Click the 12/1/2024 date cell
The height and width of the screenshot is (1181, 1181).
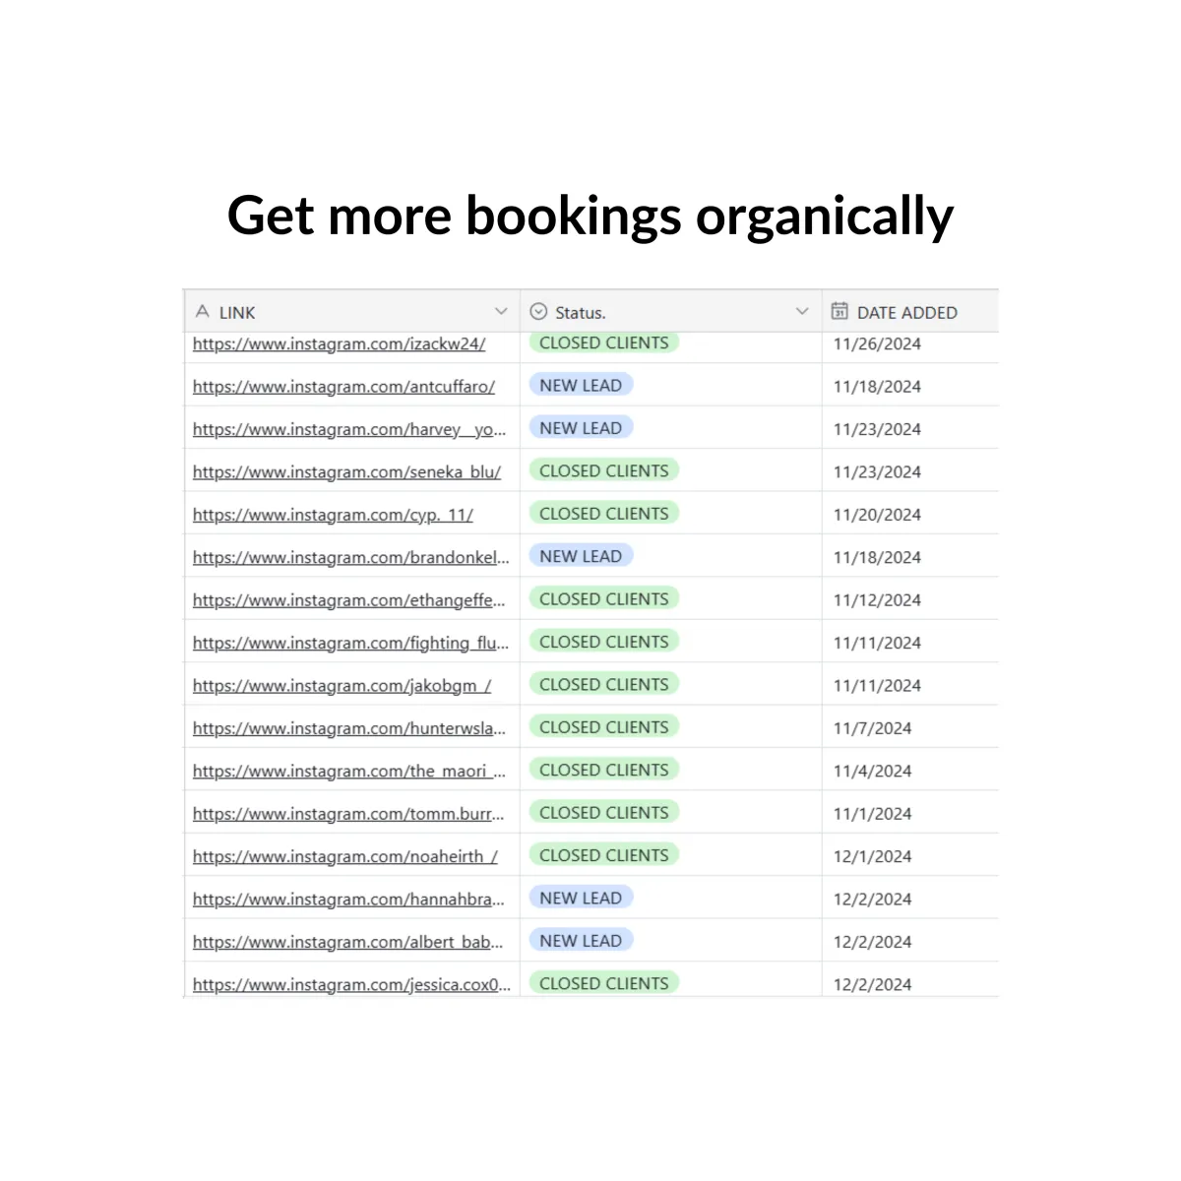872,857
